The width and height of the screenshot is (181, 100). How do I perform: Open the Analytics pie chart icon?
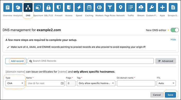18,7
